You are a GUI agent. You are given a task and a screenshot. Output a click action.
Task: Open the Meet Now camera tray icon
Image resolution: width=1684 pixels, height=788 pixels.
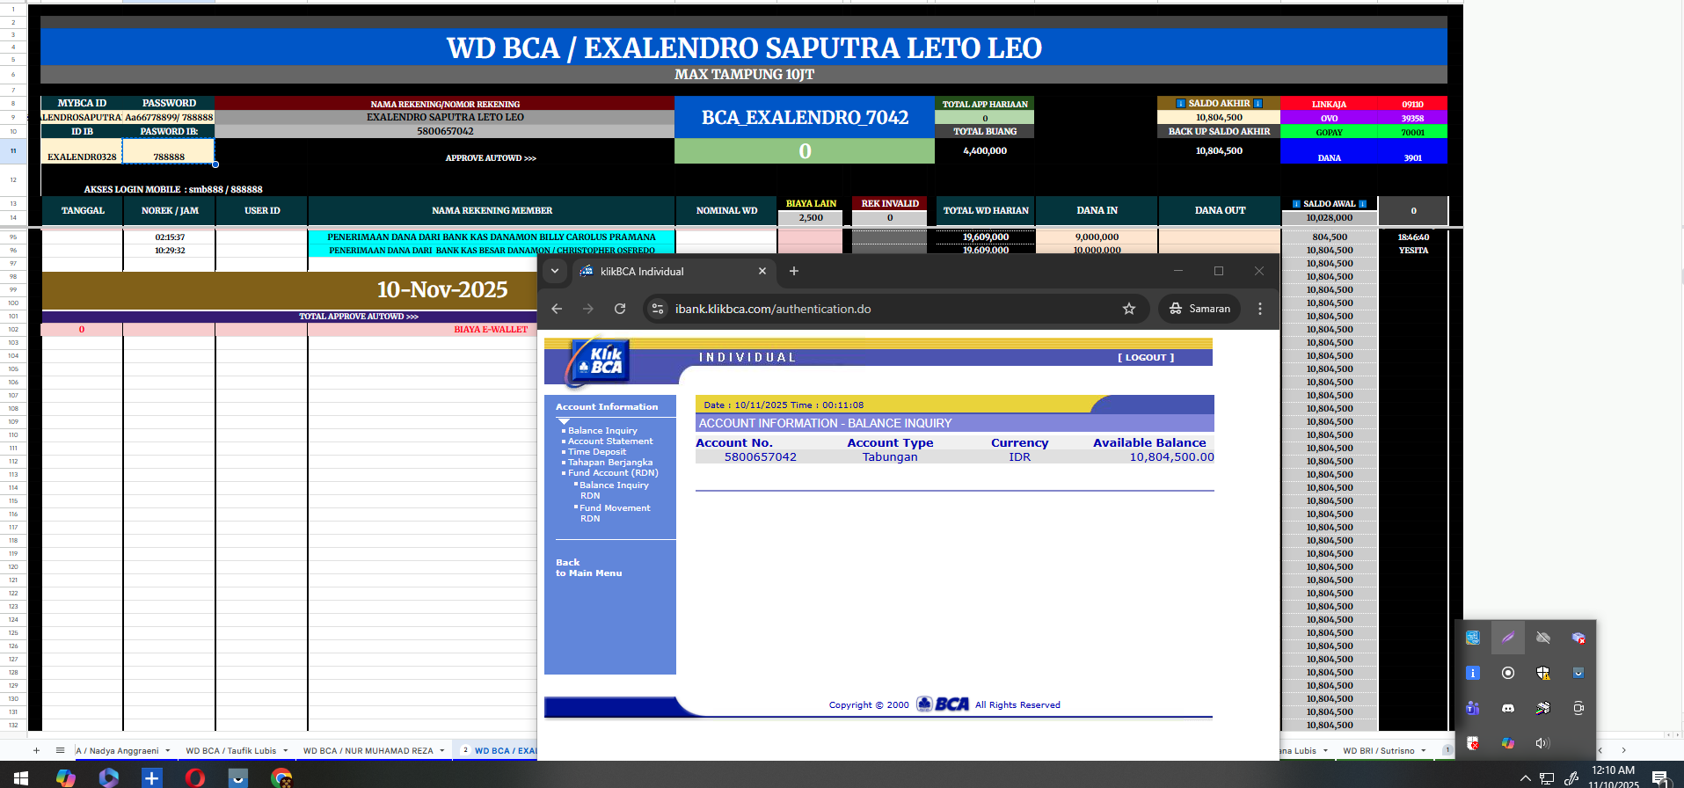tap(1578, 708)
